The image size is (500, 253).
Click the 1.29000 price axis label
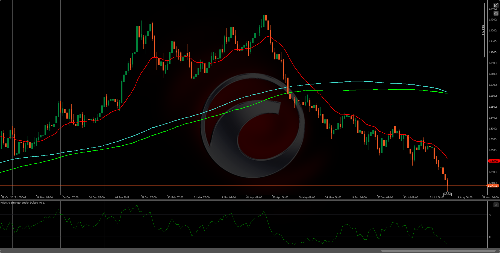[493, 172]
